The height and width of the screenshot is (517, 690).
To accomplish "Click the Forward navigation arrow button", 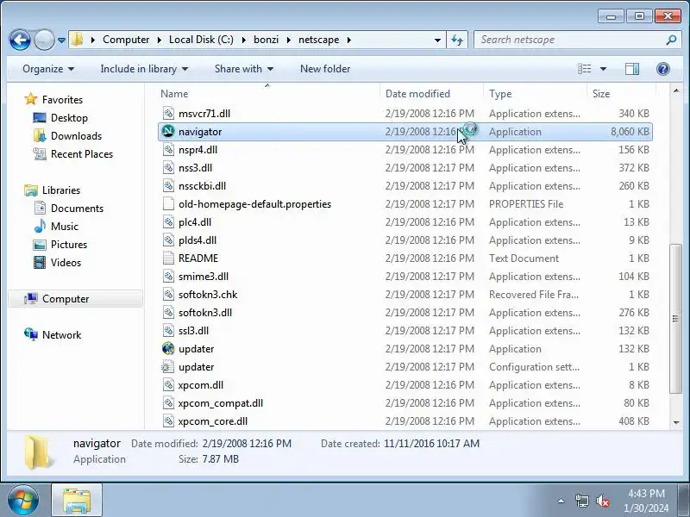I will [44, 40].
